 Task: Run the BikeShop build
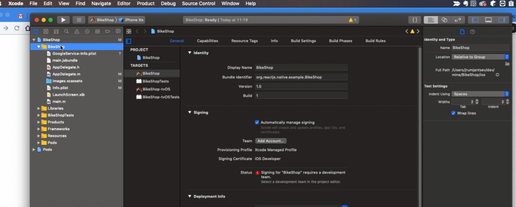pos(63,20)
